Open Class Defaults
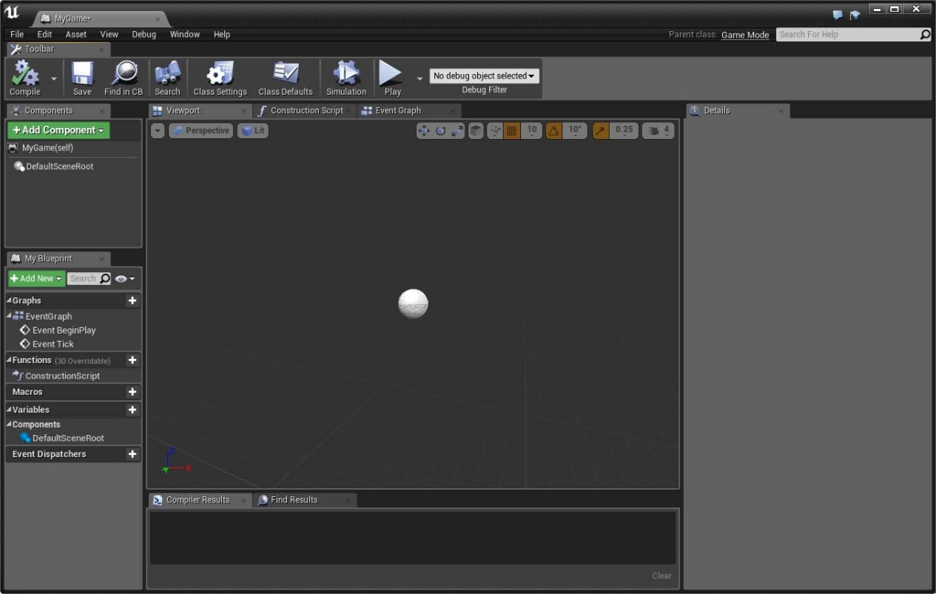Image resolution: width=936 pixels, height=594 pixels. 285,79
